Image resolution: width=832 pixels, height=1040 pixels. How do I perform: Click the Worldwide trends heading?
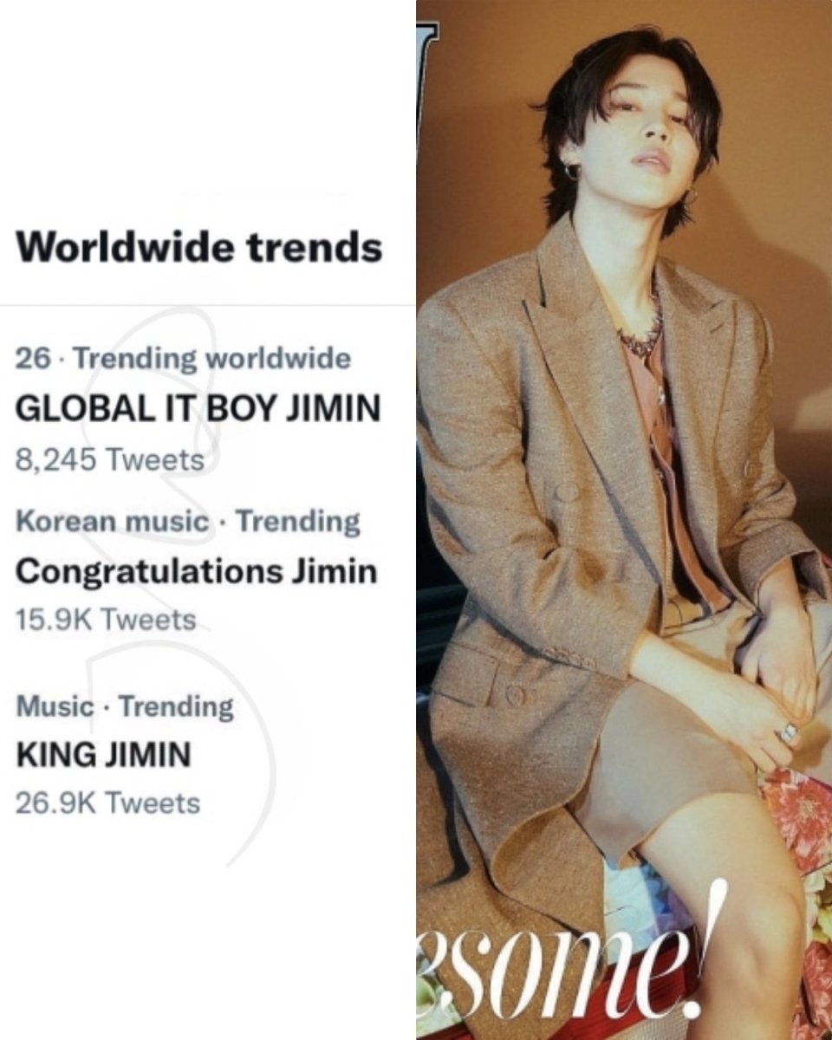pos(199,247)
